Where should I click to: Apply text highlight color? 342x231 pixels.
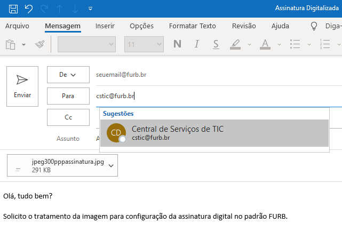tap(235, 44)
